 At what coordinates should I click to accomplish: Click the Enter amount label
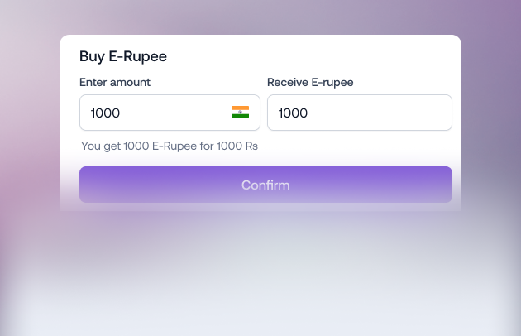[x=115, y=82]
